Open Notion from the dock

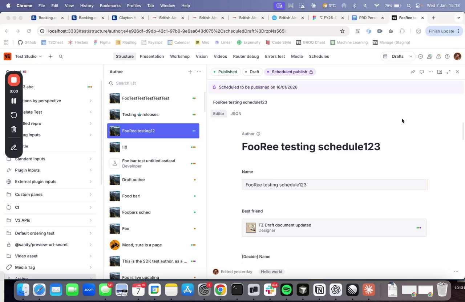319,290
